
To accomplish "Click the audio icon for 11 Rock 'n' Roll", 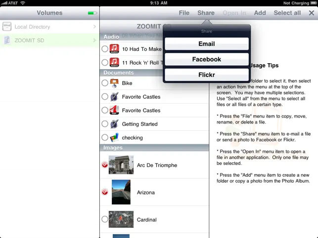I will point(114,62).
